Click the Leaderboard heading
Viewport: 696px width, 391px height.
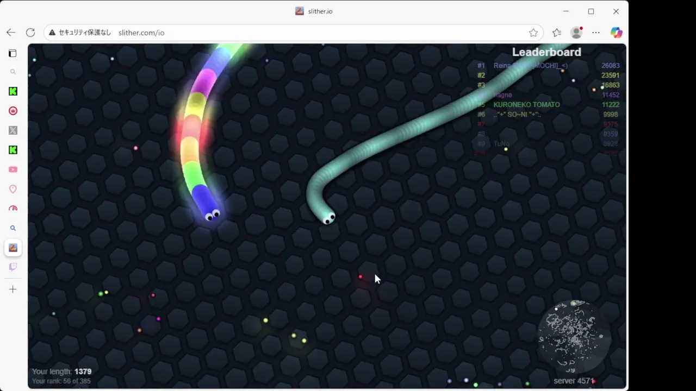[x=546, y=52]
